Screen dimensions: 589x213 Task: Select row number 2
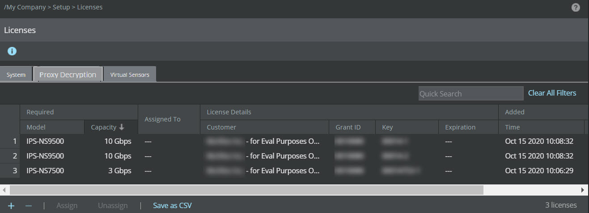10,156
